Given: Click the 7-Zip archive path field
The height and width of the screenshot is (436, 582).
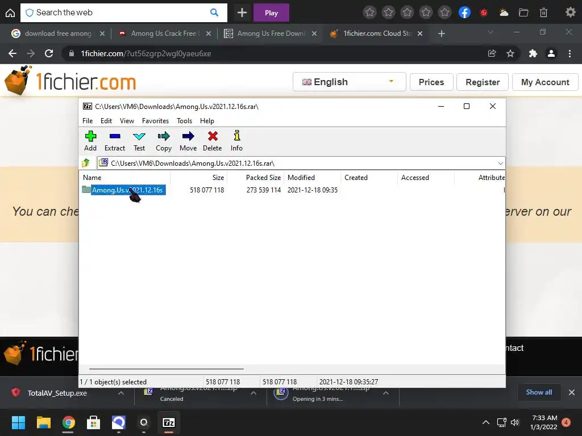Looking at the screenshot, I should 297,163.
